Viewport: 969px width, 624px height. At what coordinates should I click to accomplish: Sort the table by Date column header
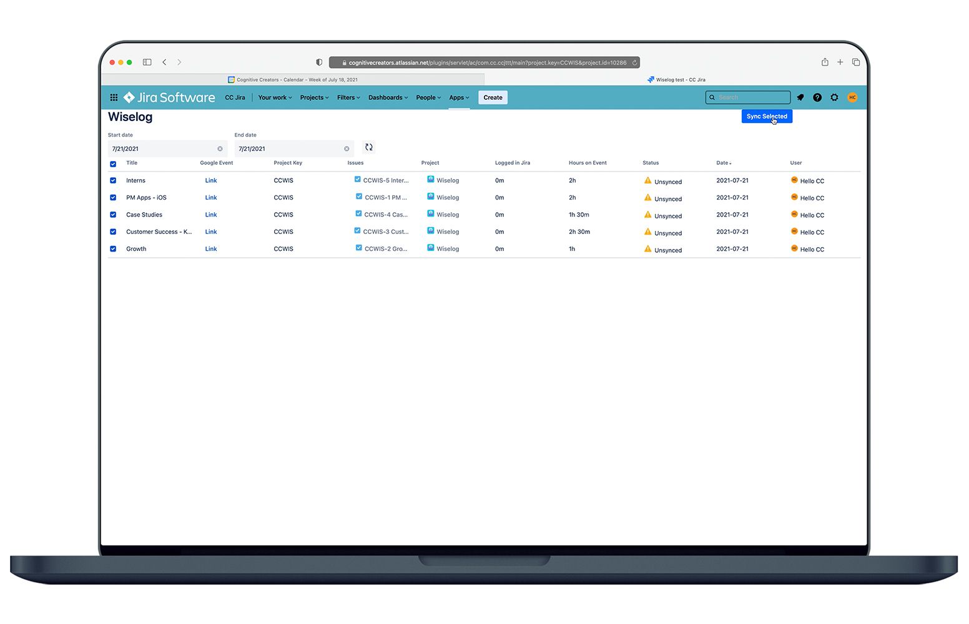[x=724, y=163]
